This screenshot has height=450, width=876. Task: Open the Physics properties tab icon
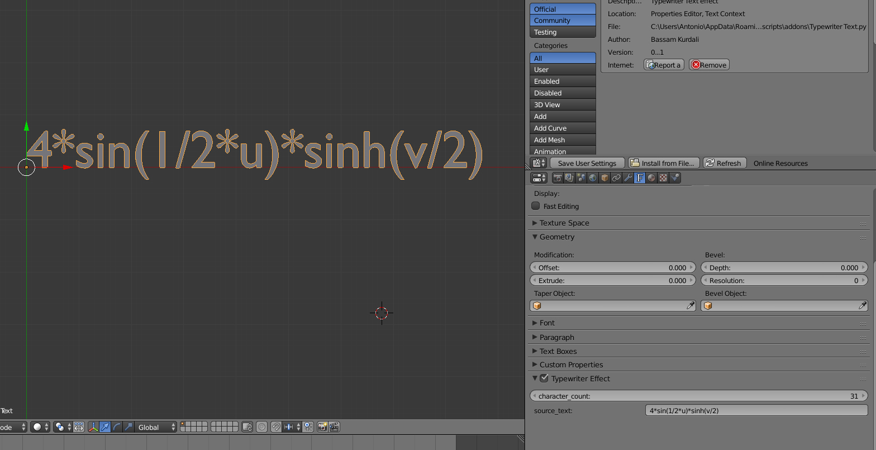[675, 178]
